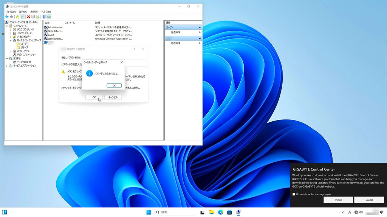Expand the サービスとアプリケーション tree node
Viewport: 387px width, 217px height.
click(7, 66)
